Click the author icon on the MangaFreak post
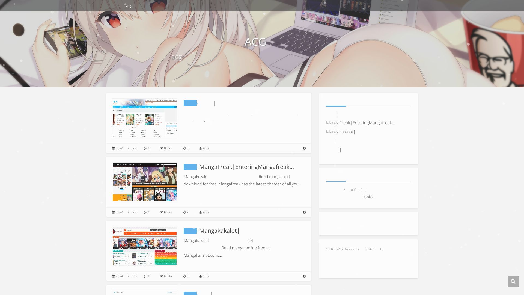This screenshot has height=295, width=524. click(200, 212)
